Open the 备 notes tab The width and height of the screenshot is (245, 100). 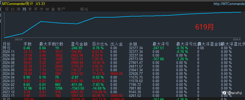coord(53,9)
